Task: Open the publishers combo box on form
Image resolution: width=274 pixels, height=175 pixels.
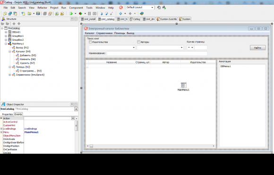Action: [112, 47]
